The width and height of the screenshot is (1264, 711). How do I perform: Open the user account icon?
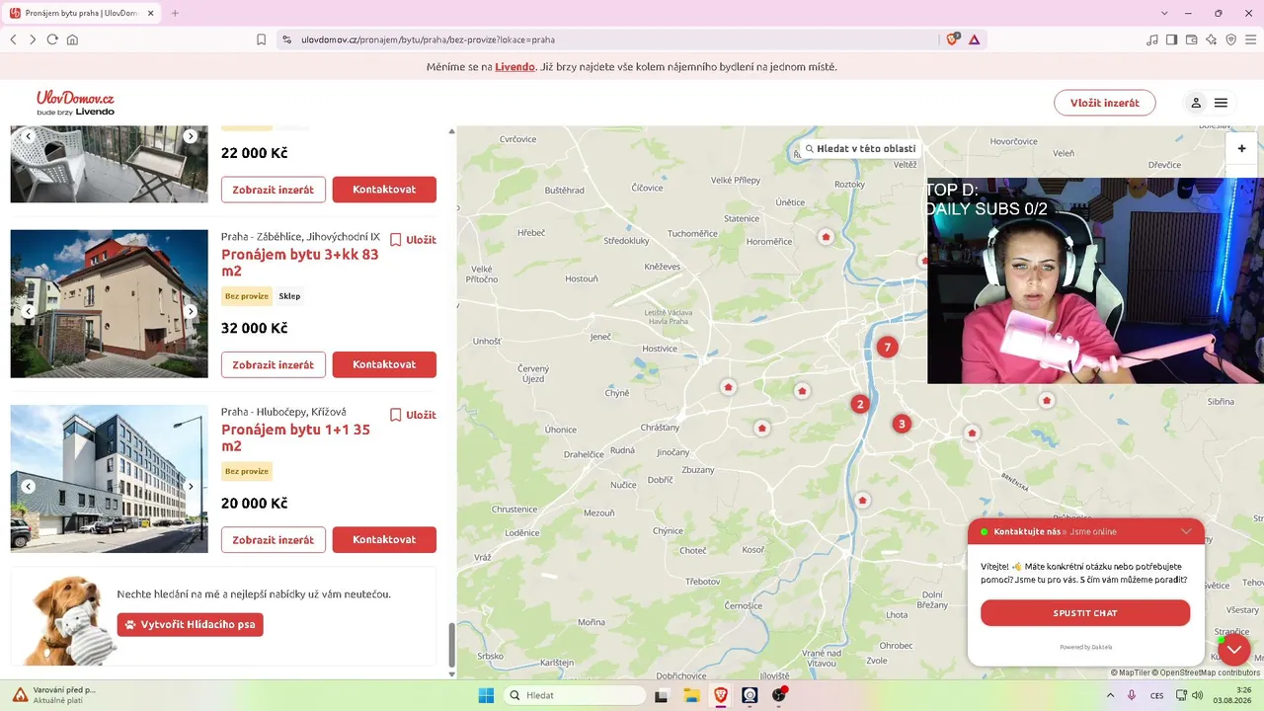tap(1196, 103)
